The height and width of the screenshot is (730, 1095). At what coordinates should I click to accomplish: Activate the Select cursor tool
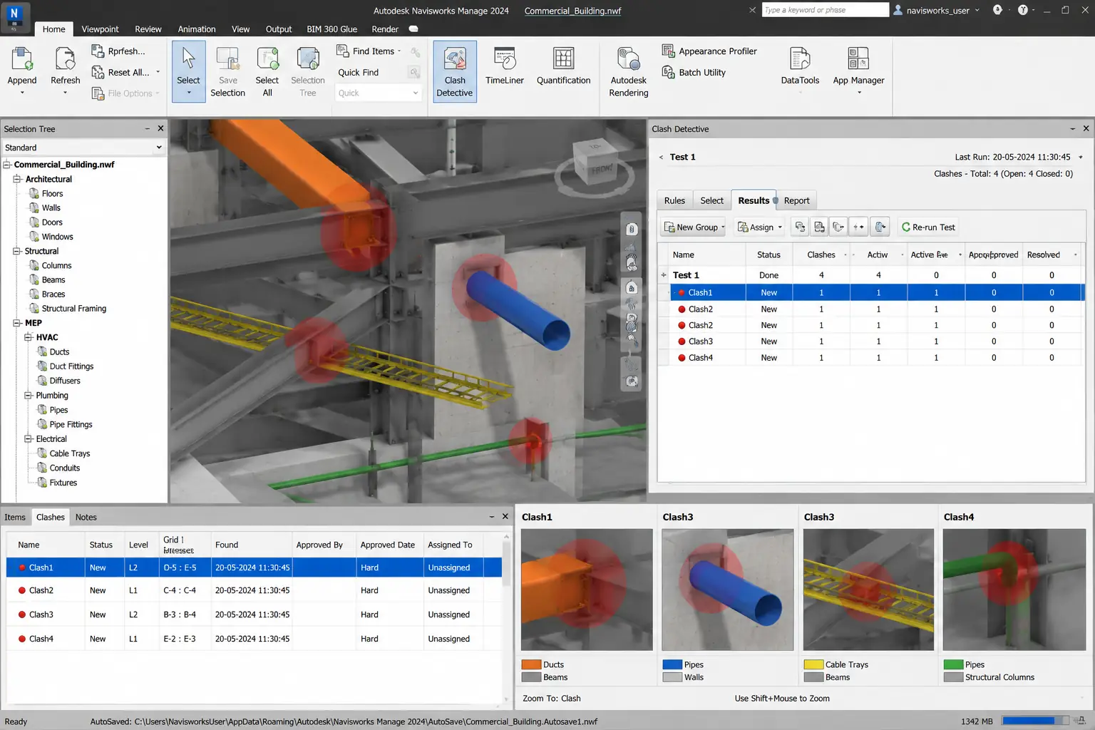[x=188, y=71]
